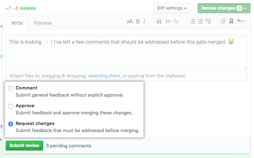The width and height of the screenshot is (254, 158).
Task: Select the Request changes radio button
Action: coord(11,124)
